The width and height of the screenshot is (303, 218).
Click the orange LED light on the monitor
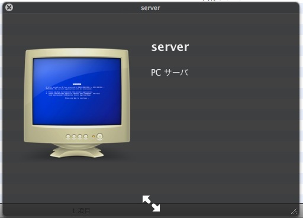click(x=94, y=136)
